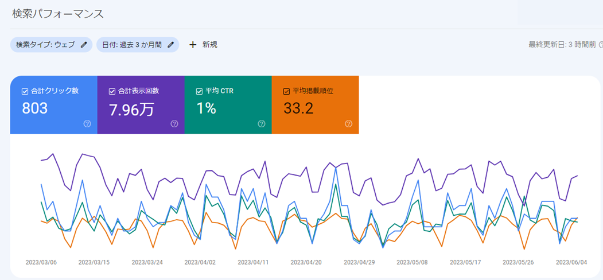Open the 日付: 過去 3 か月間 filter chip
Image resolution: width=603 pixels, height=280 pixels.
coord(138,45)
